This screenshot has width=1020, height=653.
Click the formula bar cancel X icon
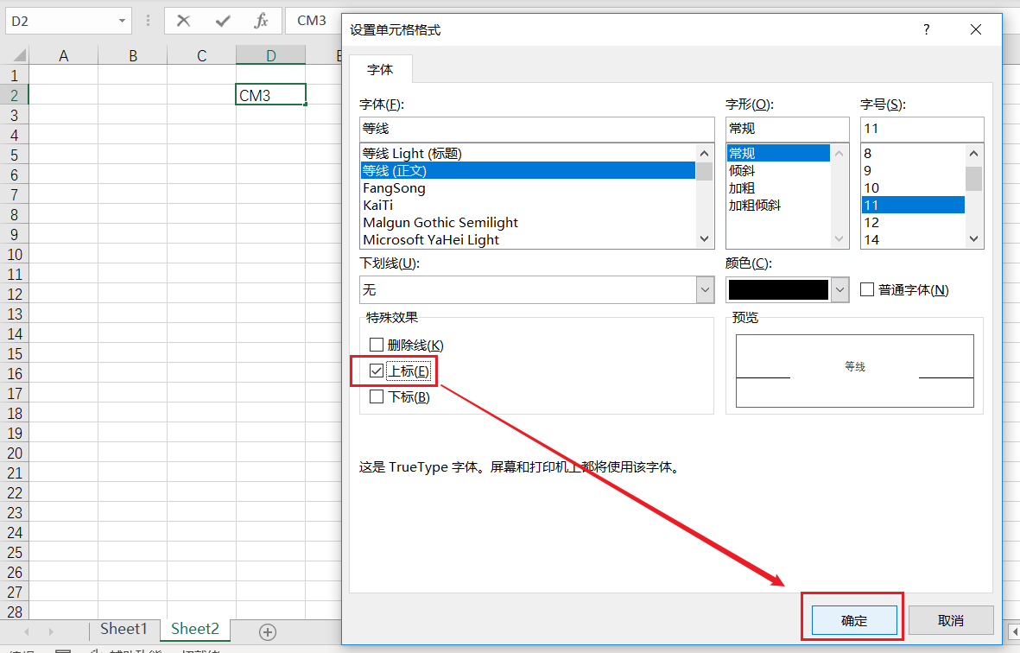click(x=183, y=21)
